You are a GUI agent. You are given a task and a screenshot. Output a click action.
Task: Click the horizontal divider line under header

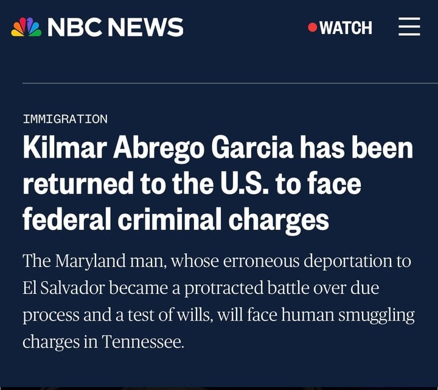pyautogui.click(x=230, y=83)
